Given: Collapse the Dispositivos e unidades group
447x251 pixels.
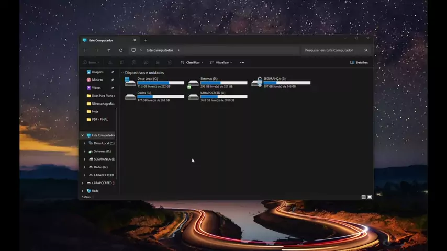Looking at the screenshot, I should tap(123, 73).
